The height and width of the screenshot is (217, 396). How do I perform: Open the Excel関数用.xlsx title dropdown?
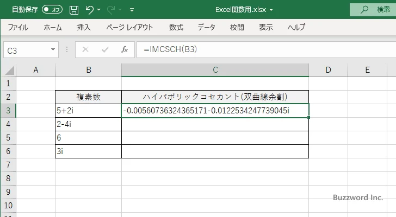tap(271, 10)
